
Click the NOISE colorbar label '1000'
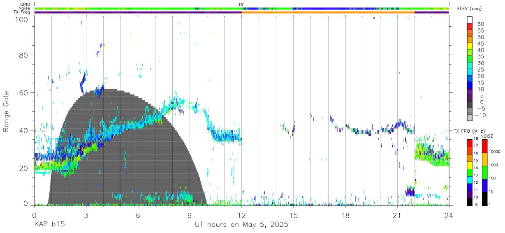click(493, 165)
